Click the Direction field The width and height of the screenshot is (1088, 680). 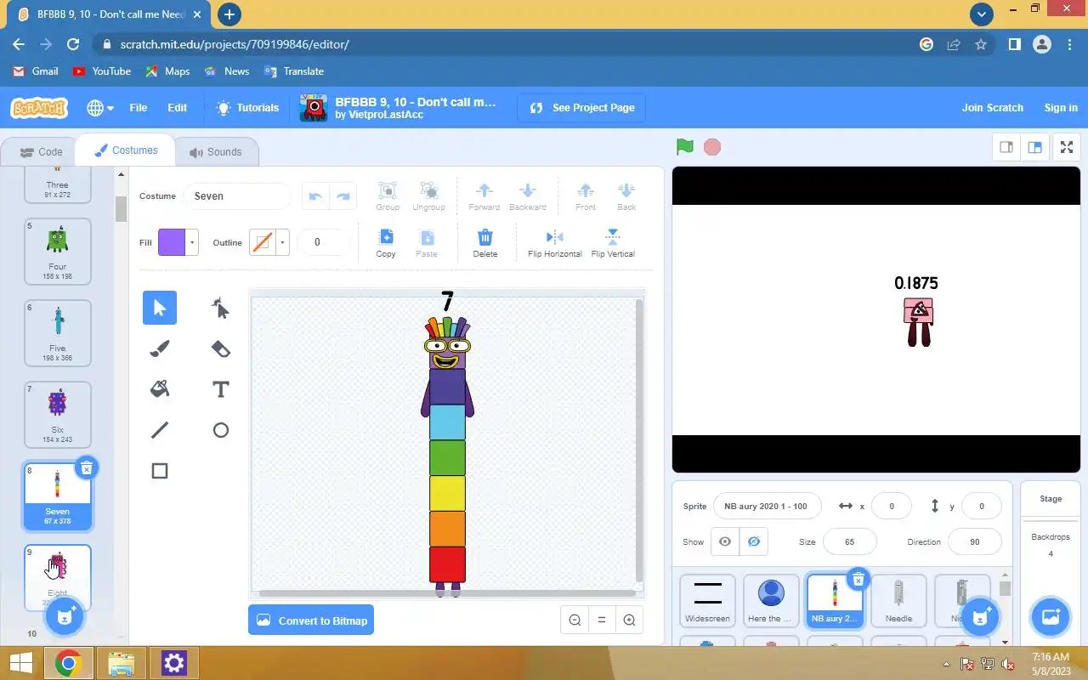(975, 541)
